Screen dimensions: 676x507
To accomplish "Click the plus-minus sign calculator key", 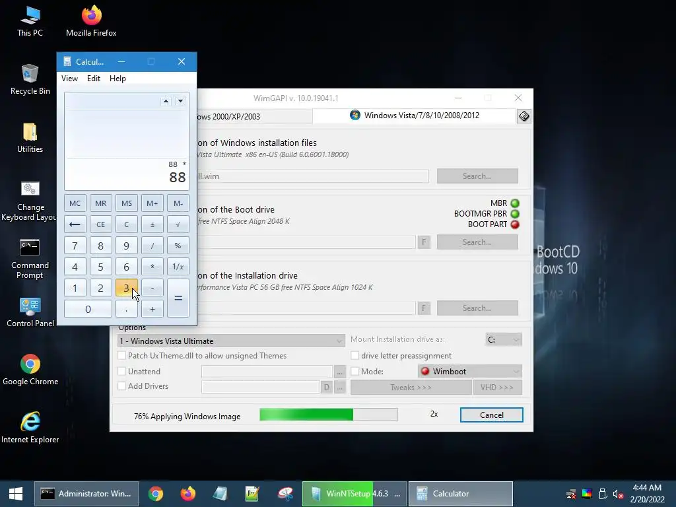I will (x=152, y=224).
